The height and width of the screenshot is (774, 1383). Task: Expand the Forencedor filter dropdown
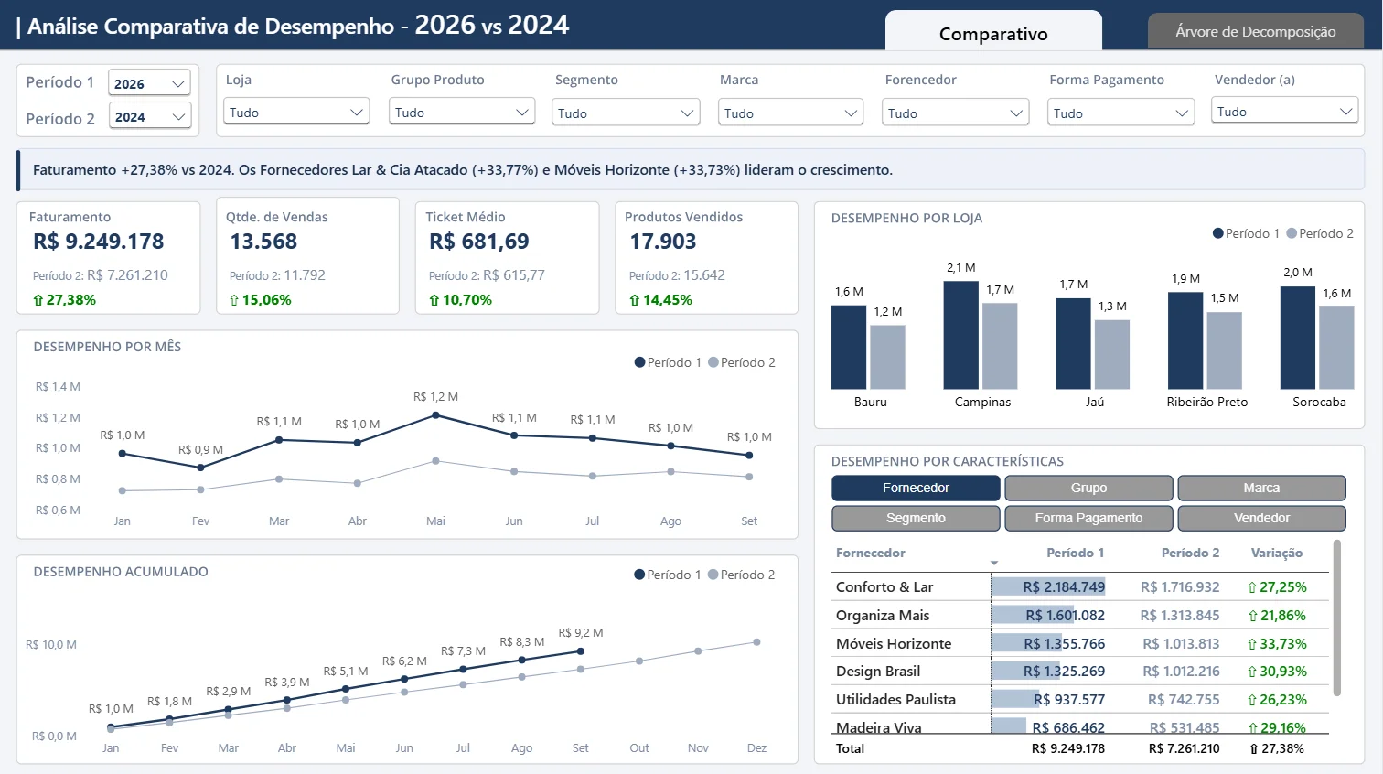(956, 113)
